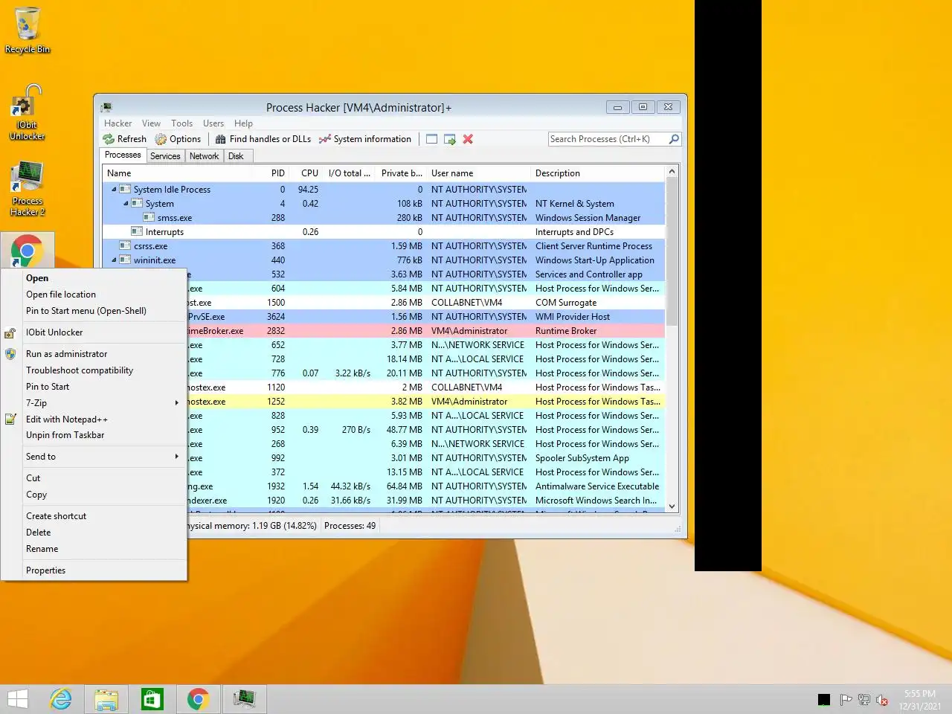Open the Hacker menu
Viewport: 952px width, 714px height.
click(x=118, y=123)
